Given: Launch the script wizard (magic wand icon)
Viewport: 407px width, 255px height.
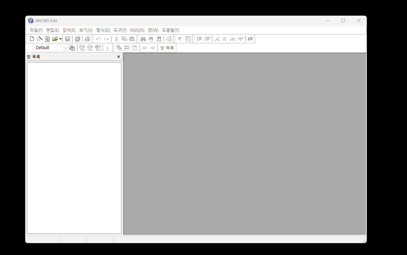Looking at the screenshot, I should pos(40,39).
